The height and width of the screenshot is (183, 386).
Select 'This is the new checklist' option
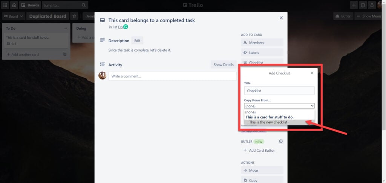tap(279, 122)
